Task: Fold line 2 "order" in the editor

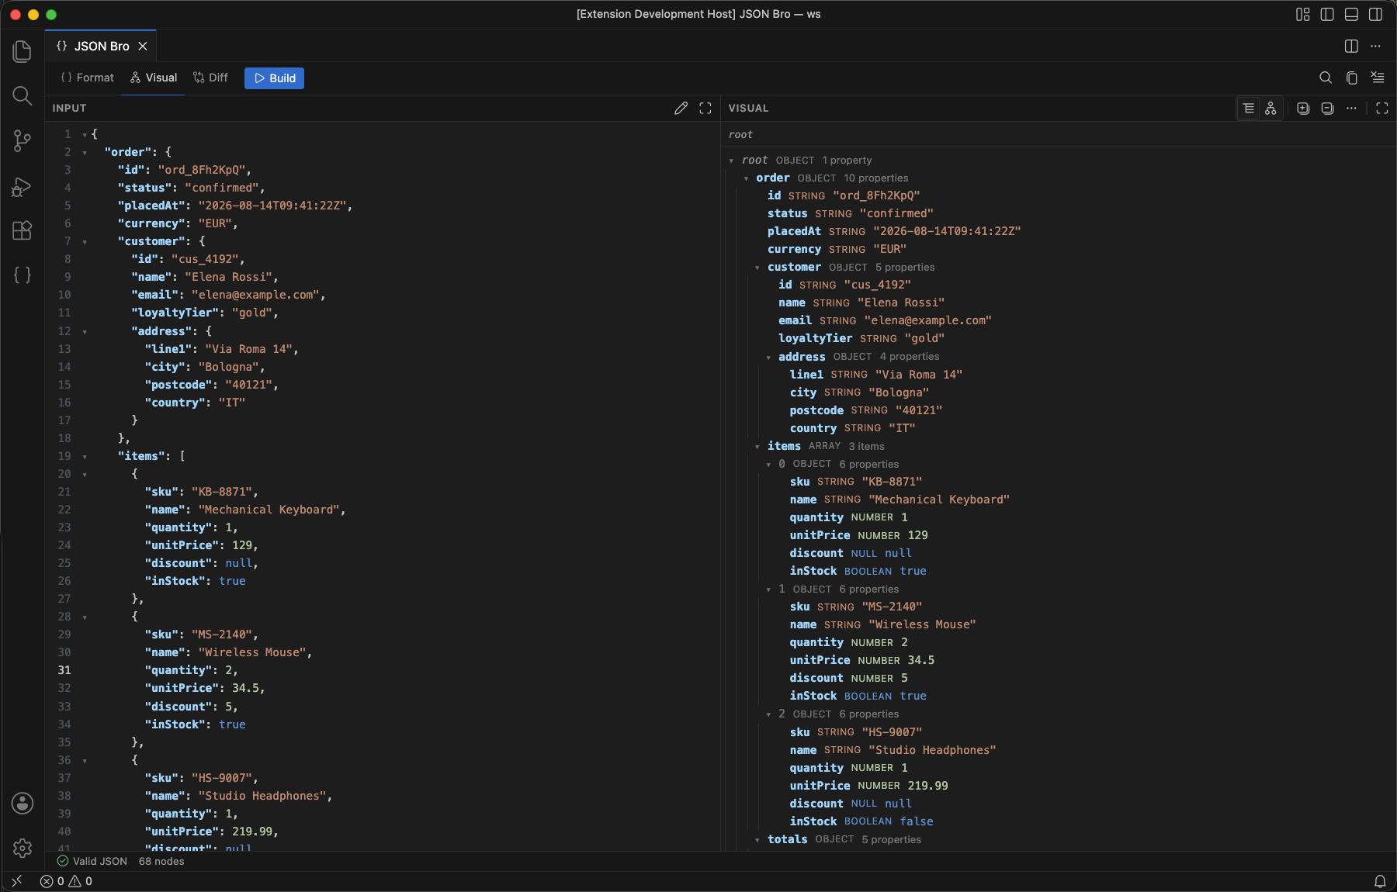Action: (x=85, y=153)
